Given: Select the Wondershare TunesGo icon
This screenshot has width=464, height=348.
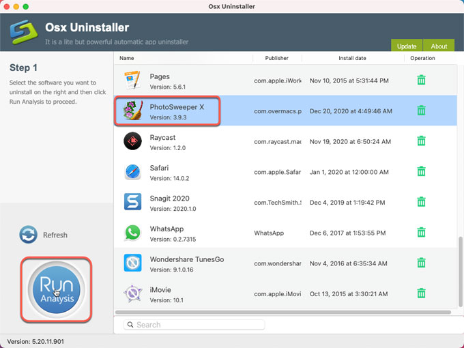Looking at the screenshot, I should click(x=132, y=263).
